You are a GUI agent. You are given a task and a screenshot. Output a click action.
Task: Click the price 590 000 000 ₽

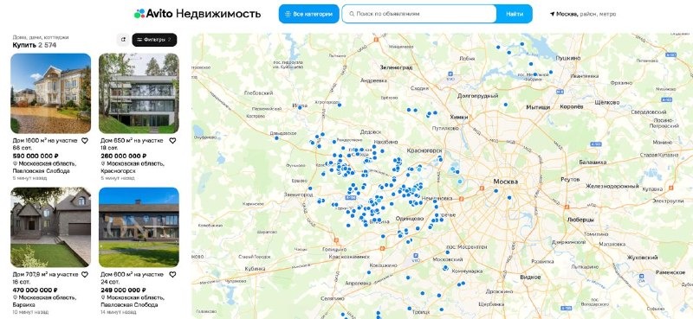pos(36,156)
